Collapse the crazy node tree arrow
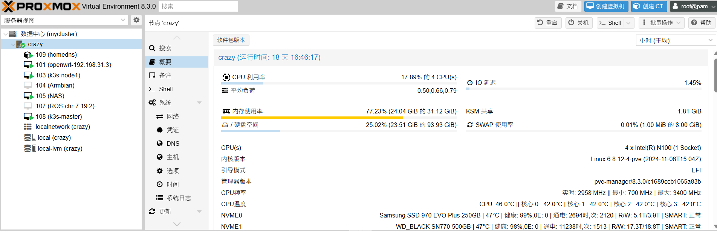Screen dimensions: 717x231 13,44
